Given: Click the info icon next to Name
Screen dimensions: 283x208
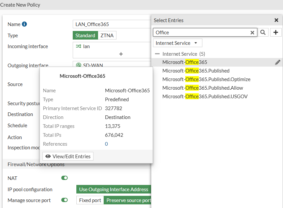Looking at the screenshot, I should tap(24, 24).
